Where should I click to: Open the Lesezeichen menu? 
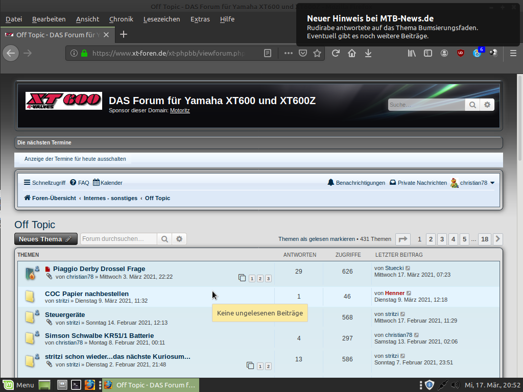[161, 19]
